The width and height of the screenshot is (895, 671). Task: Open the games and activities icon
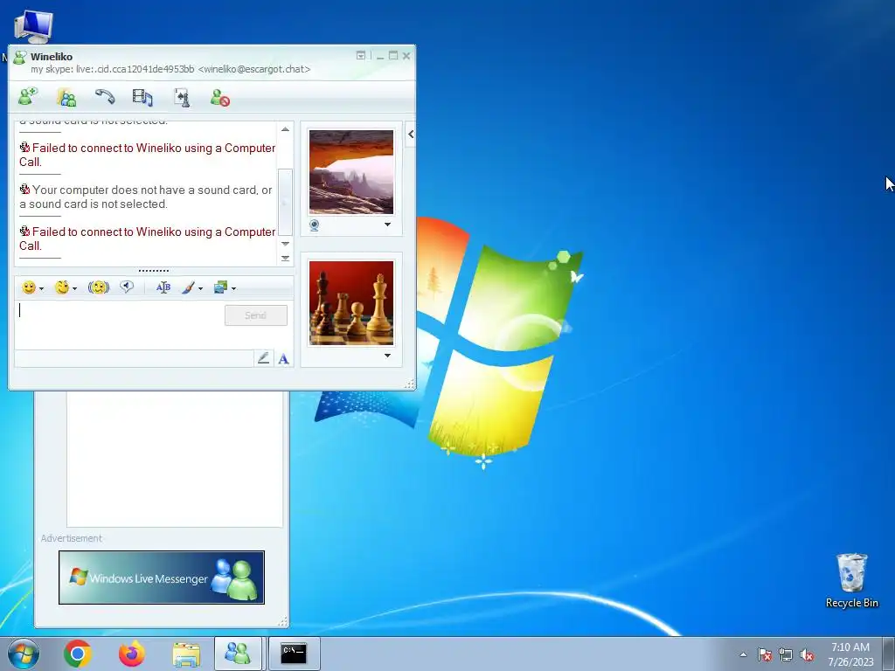point(182,98)
